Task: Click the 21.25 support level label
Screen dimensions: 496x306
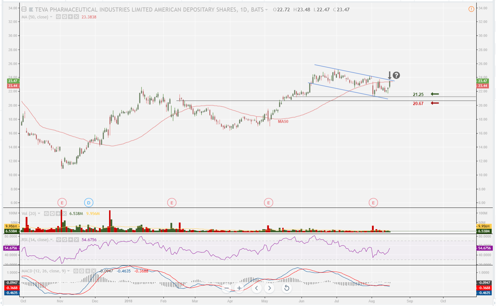Action: [x=418, y=95]
